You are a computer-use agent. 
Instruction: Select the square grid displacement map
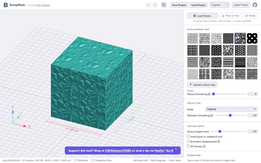192,50
